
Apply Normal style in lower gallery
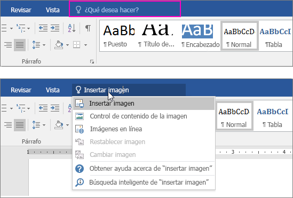(234, 116)
